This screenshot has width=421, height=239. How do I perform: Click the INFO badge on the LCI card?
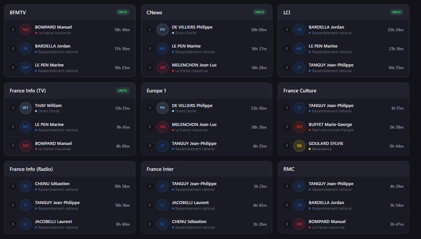click(396, 12)
